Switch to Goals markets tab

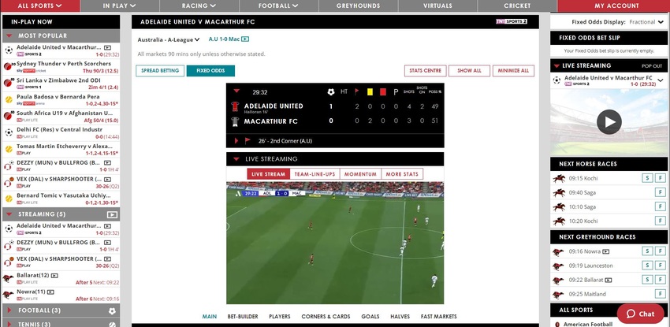[370, 317]
